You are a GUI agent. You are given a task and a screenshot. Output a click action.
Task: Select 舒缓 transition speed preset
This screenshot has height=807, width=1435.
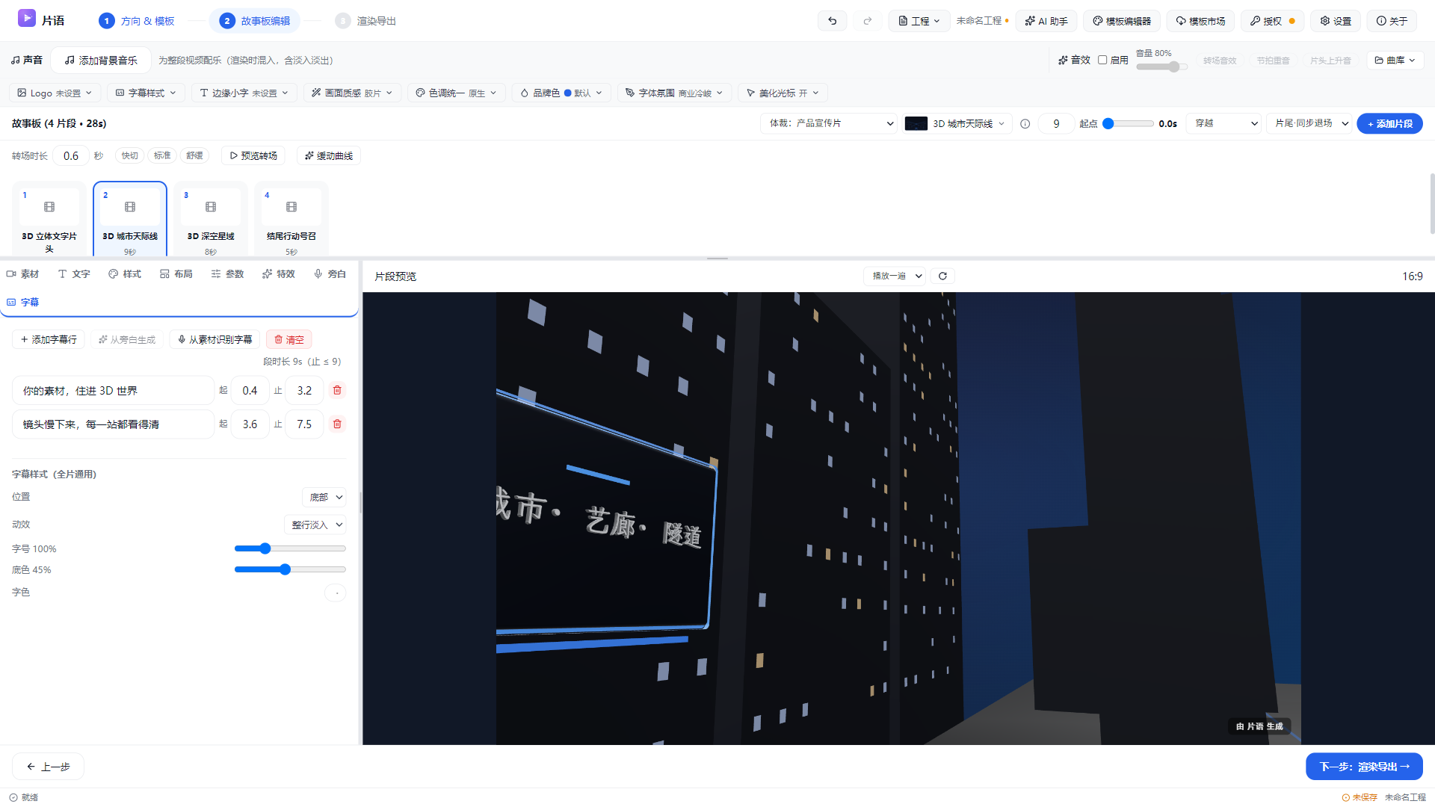pyautogui.click(x=195, y=155)
